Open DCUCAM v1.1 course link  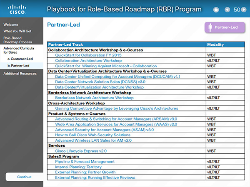coord(117,76)
